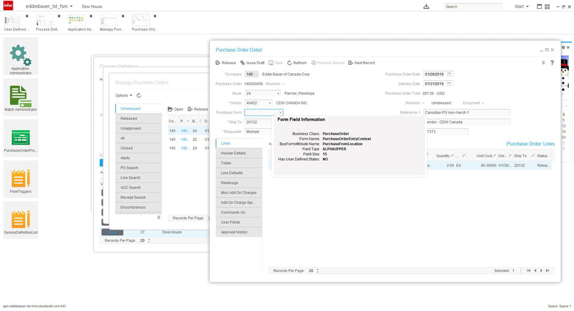
Task: Select the Approval History tab
Action: (239, 232)
